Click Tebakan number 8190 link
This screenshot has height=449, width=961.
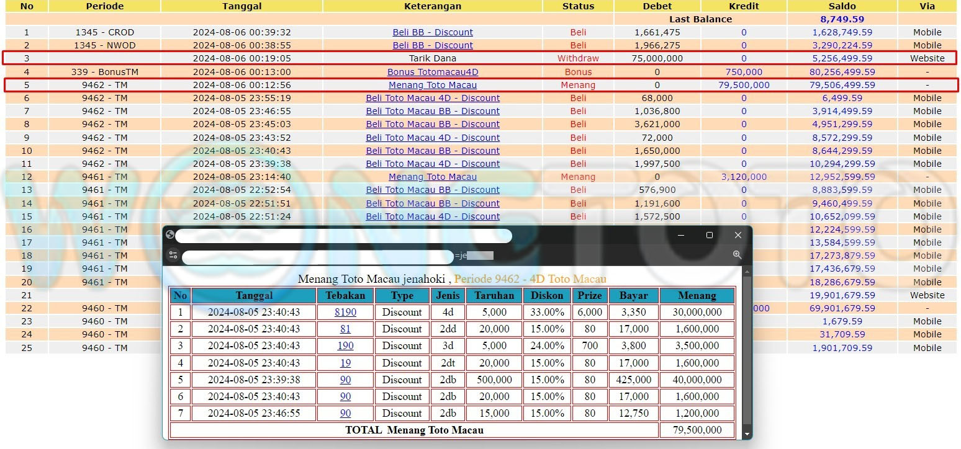(x=345, y=312)
